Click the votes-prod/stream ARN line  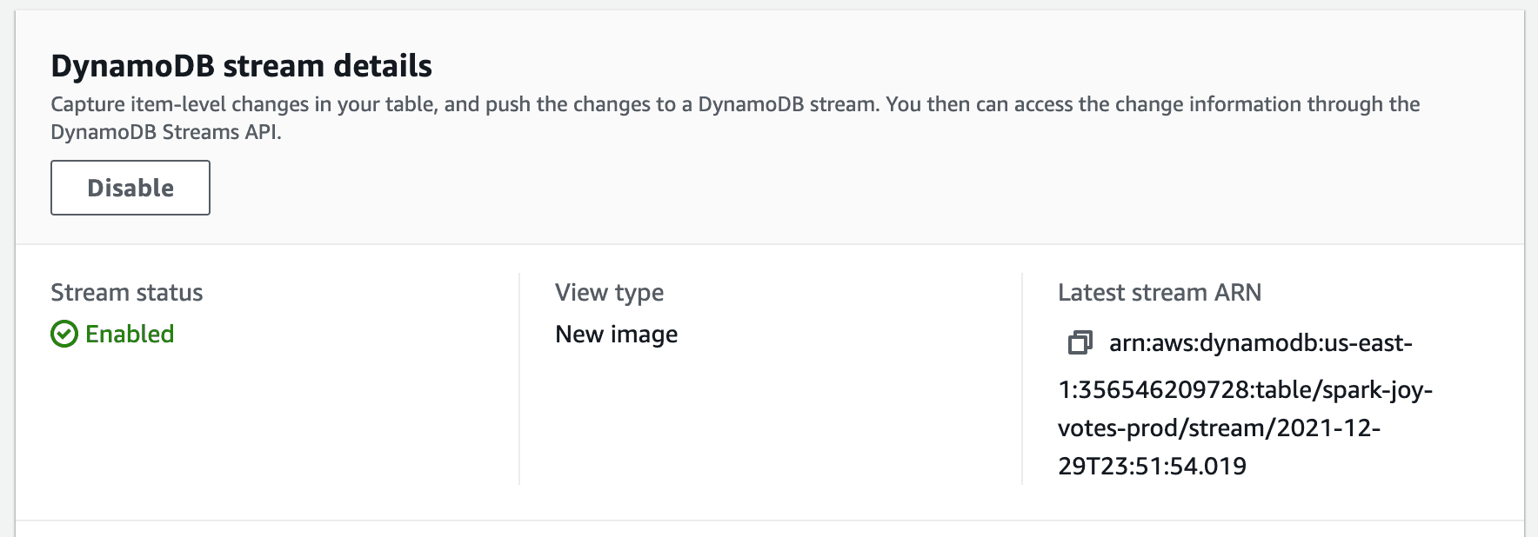click(1219, 428)
